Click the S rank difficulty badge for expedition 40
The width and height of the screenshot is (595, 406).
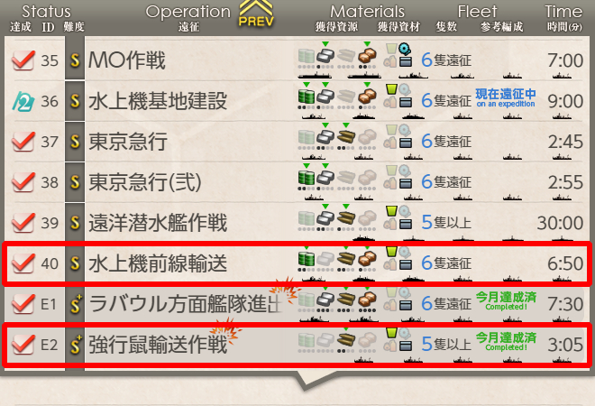(x=75, y=263)
